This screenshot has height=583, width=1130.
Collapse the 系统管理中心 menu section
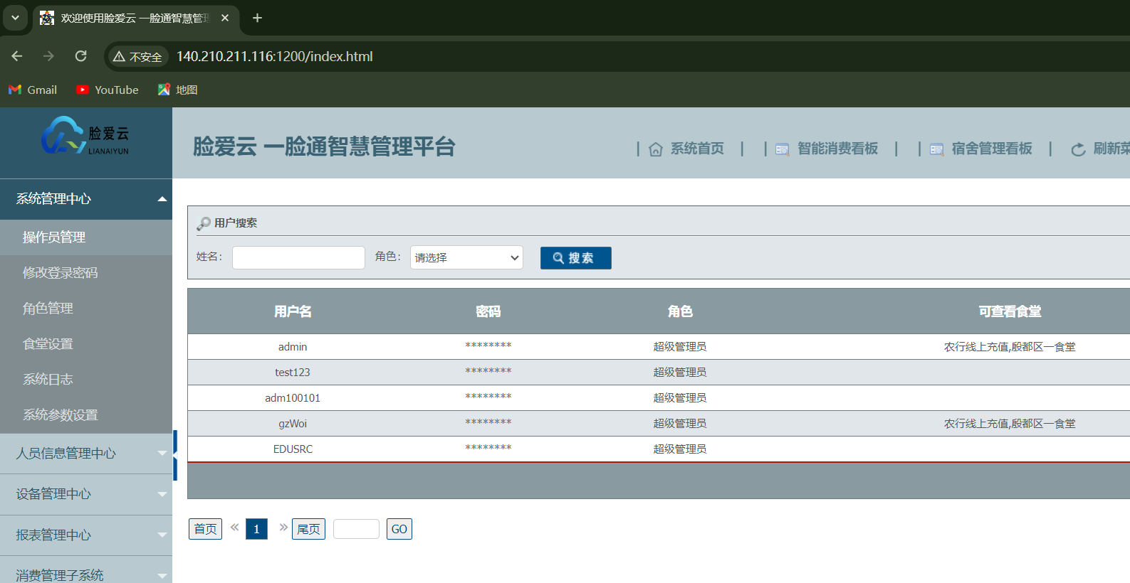86,199
